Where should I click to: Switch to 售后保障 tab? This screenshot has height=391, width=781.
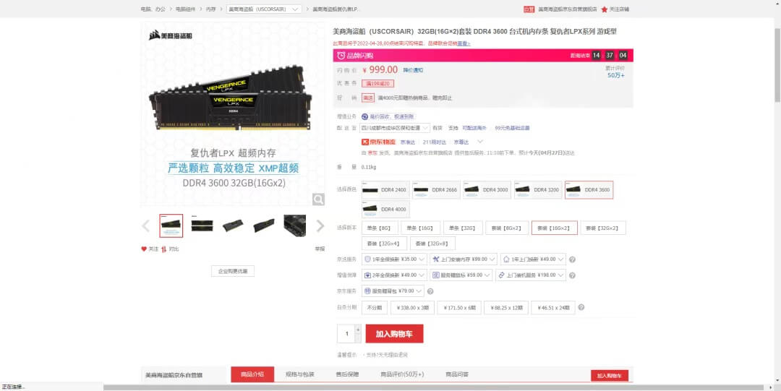tap(348, 374)
